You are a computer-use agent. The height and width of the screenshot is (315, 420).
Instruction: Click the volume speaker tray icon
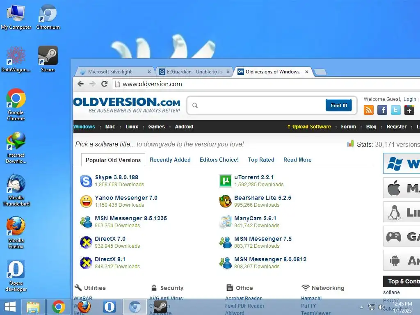pos(381,307)
